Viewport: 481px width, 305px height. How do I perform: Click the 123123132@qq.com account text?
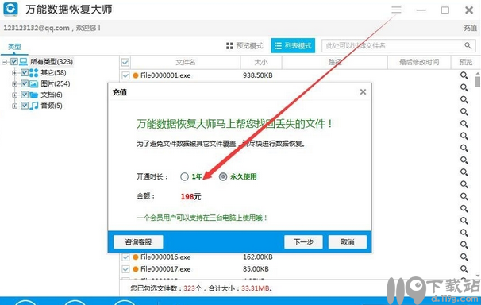click(37, 28)
